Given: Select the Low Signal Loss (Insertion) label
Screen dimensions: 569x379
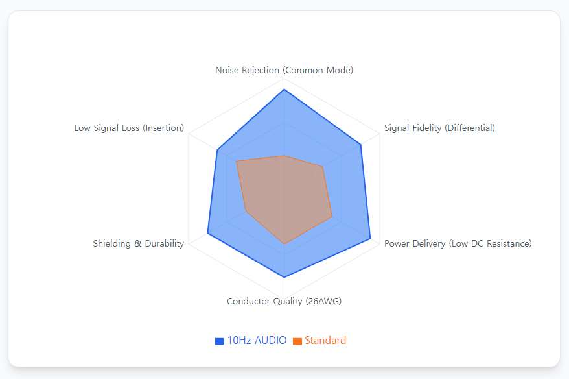Looking at the screenshot, I should pos(129,128).
